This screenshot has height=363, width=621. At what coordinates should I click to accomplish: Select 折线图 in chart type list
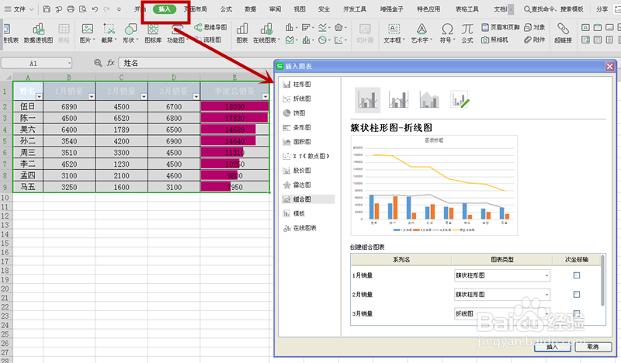click(x=302, y=99)
